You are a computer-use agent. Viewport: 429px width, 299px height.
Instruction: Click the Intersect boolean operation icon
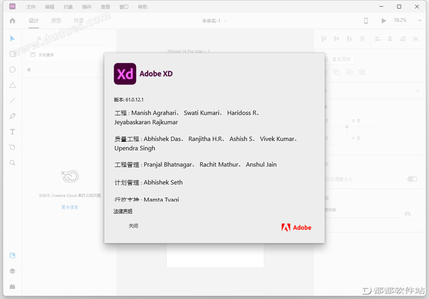pos(349,72)
